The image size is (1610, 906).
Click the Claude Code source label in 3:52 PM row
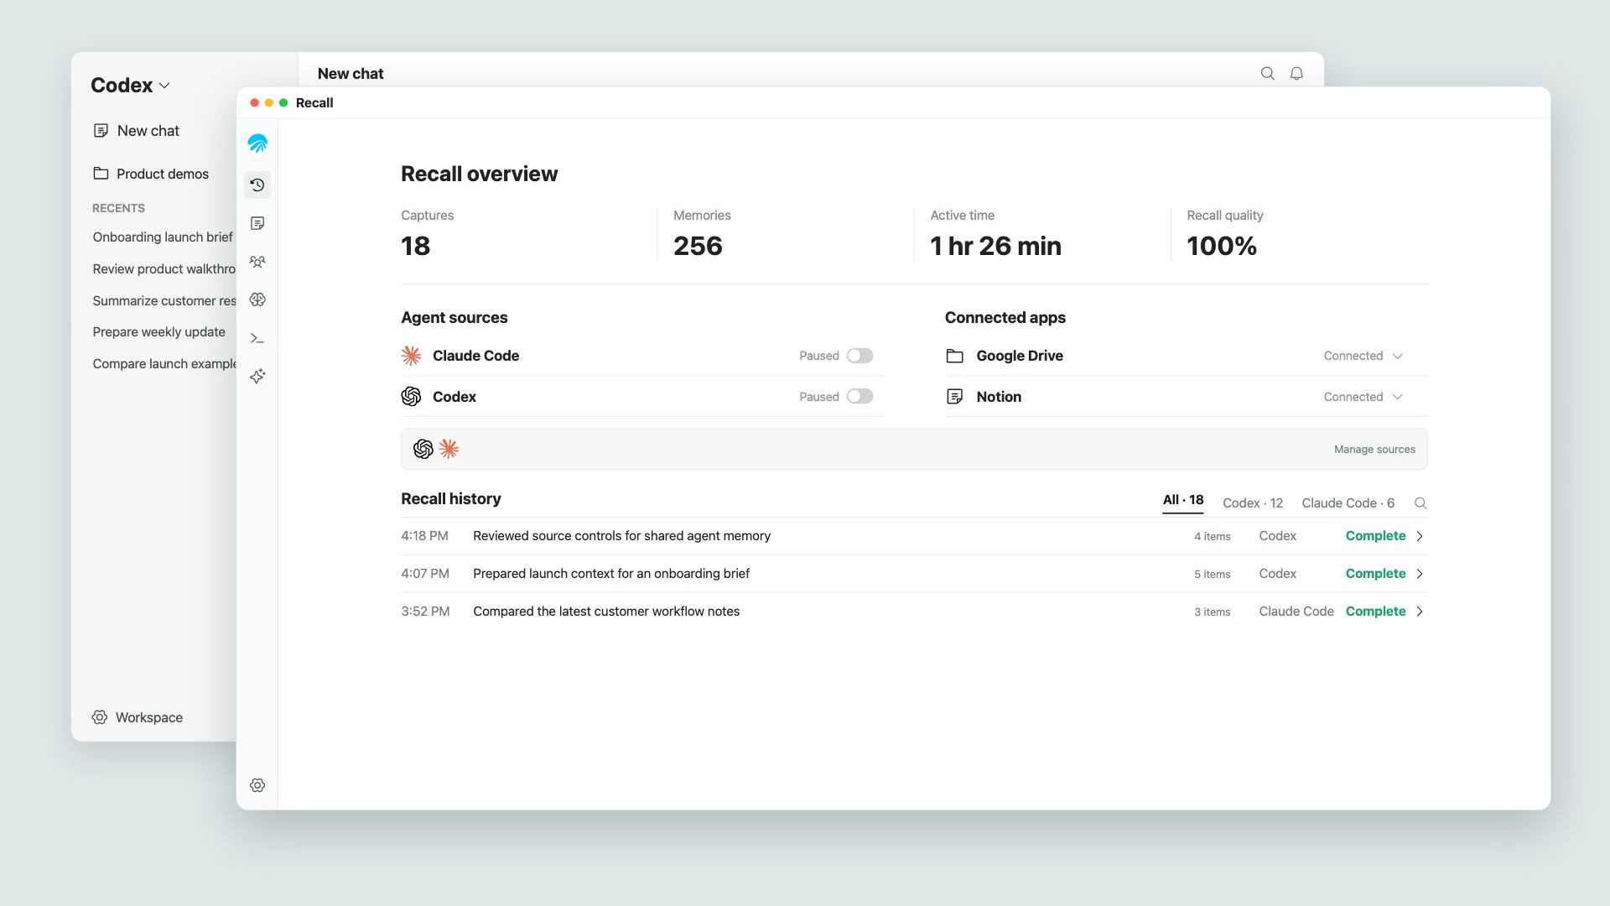pyautogui.click(x=1296, y=612)
